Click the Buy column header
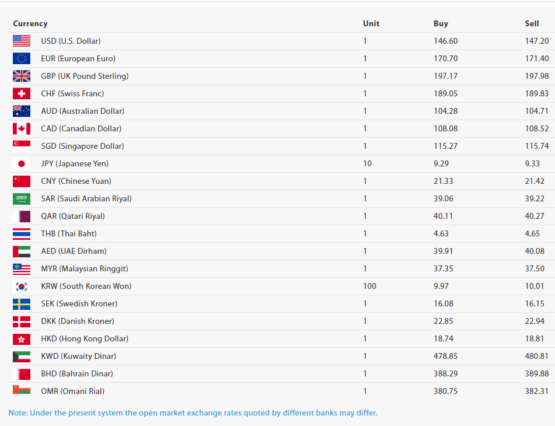 coord(441,23)
